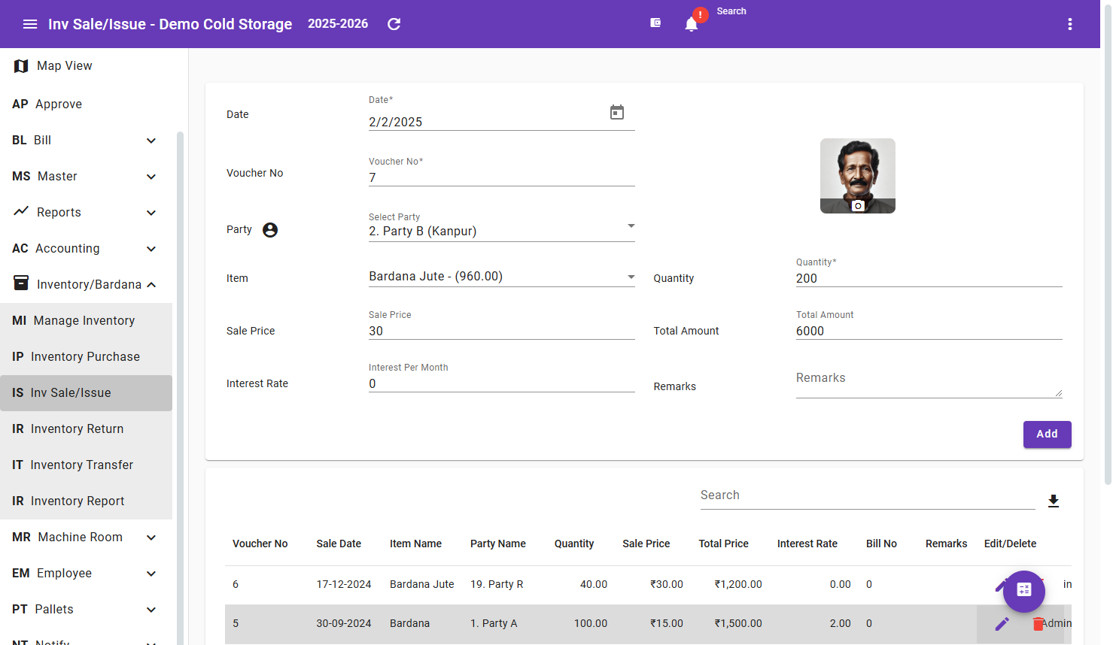Expand the Bill section in the sidebar
Screen dimensions: 1116x645
[x=85, y=140]
